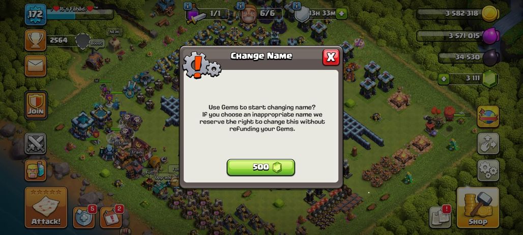Open the barbarian training icon

pyautogui.click(x=35, y=170)
